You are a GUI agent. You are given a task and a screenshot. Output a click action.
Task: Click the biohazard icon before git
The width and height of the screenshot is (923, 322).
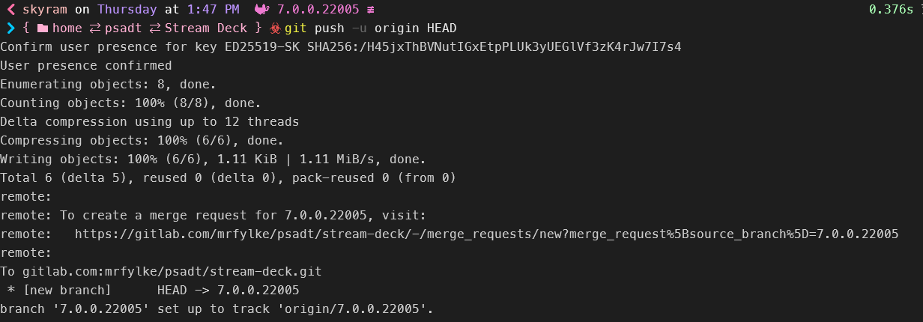275,28
